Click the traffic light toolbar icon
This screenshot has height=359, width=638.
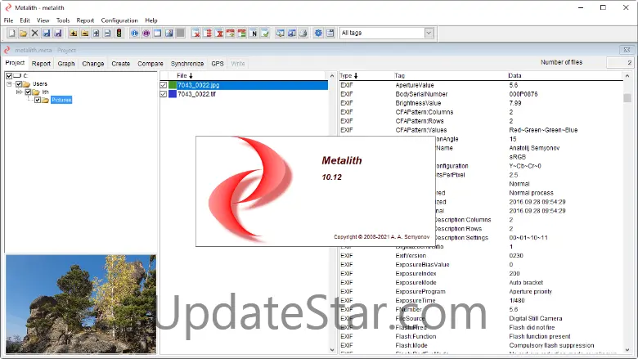[119, 33]
